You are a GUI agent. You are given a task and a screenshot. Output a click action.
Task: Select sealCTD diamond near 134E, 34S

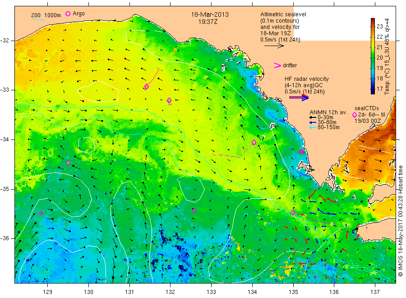pos(254,142)
